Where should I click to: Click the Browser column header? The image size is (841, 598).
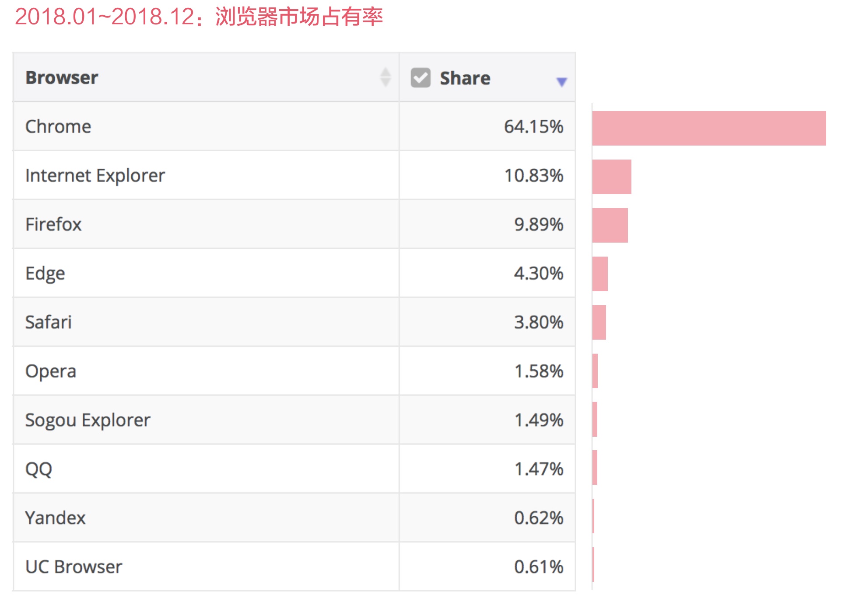point(62,78)
